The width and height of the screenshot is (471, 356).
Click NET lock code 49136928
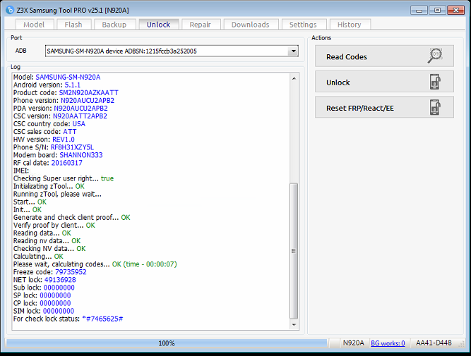tap(60, 280)
